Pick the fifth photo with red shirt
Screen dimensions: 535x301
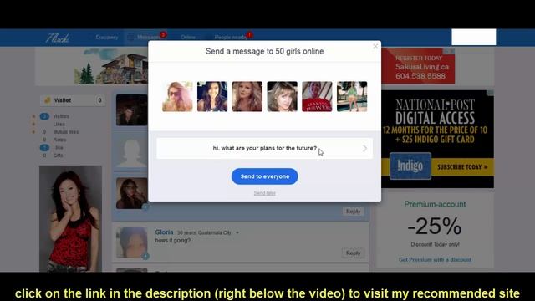coord(317,97)
